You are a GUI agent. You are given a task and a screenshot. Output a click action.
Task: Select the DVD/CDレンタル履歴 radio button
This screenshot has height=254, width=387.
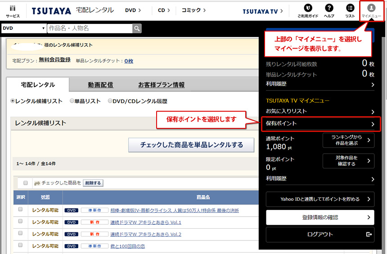pyautogui.click(x=110, y=101)
